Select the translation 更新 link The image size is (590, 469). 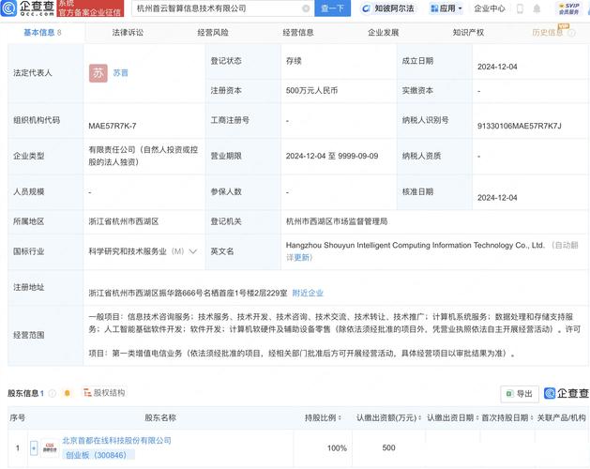click(x=303, y=257)
